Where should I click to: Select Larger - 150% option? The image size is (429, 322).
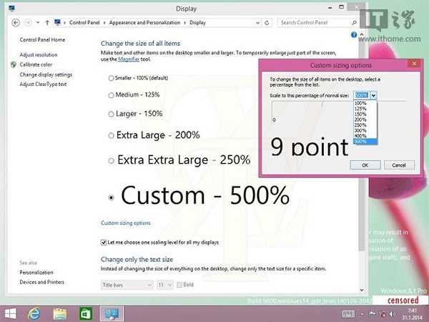click(x=111, y=114)
